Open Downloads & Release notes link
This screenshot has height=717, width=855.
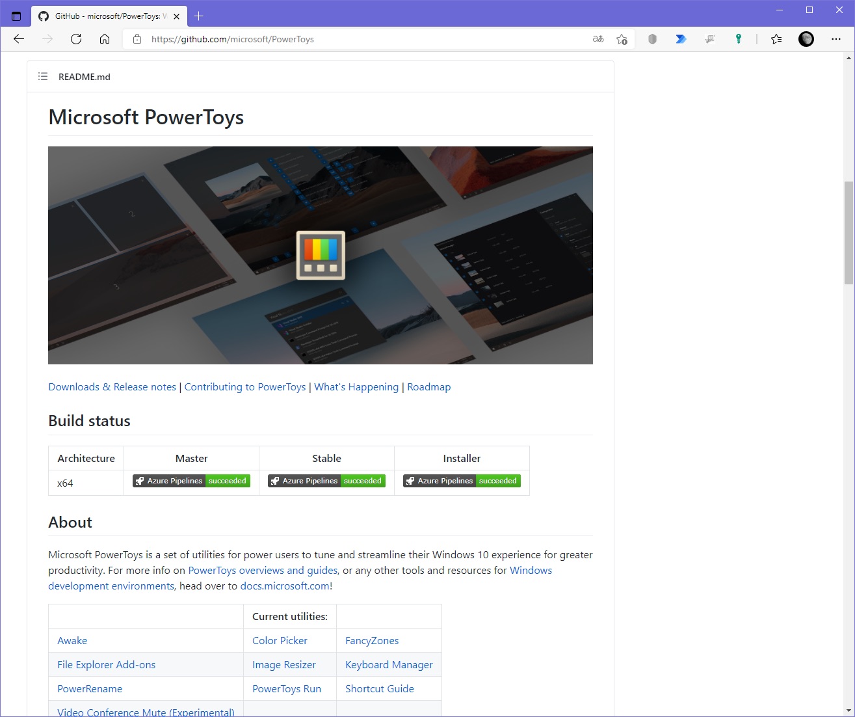tap(112, 386)
